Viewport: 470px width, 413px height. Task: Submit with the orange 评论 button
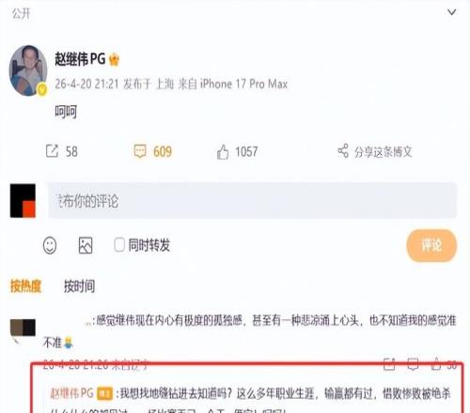(x=431, y=245)
